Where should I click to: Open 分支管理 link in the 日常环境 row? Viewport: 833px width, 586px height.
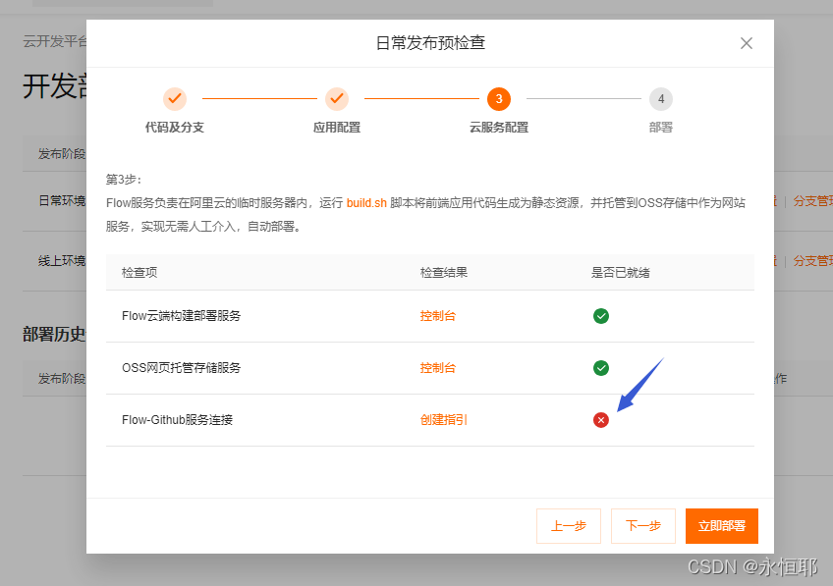tap(812, 201)
